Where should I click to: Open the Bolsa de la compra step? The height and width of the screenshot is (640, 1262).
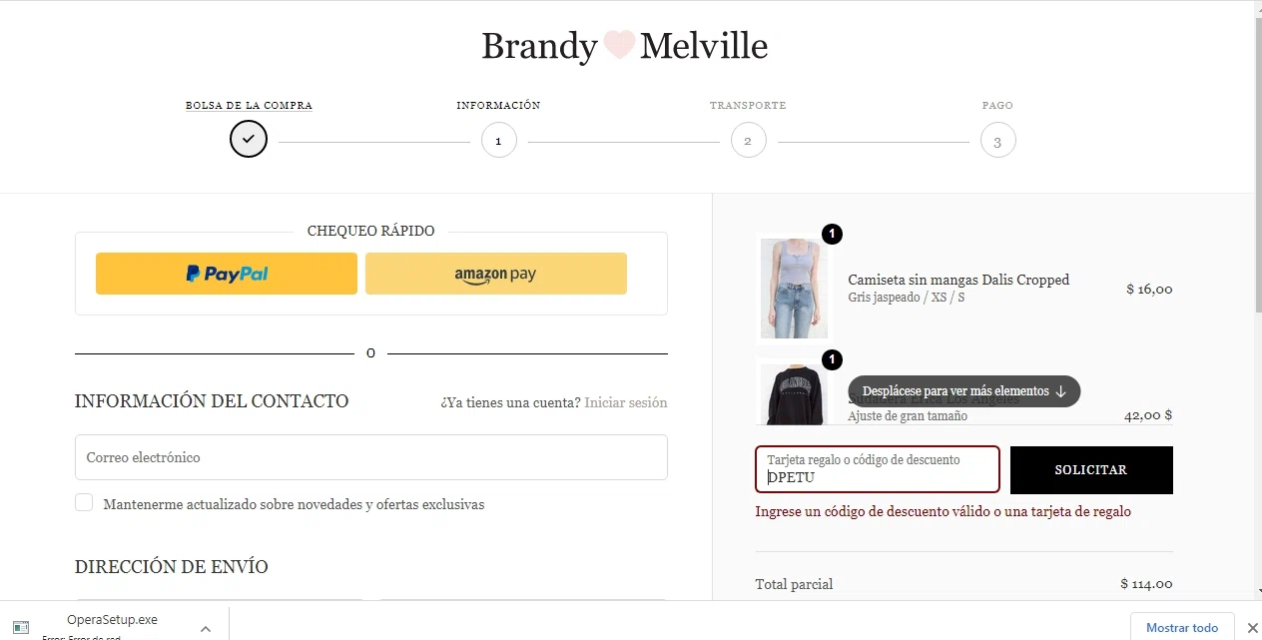click(x=249, y=105)
